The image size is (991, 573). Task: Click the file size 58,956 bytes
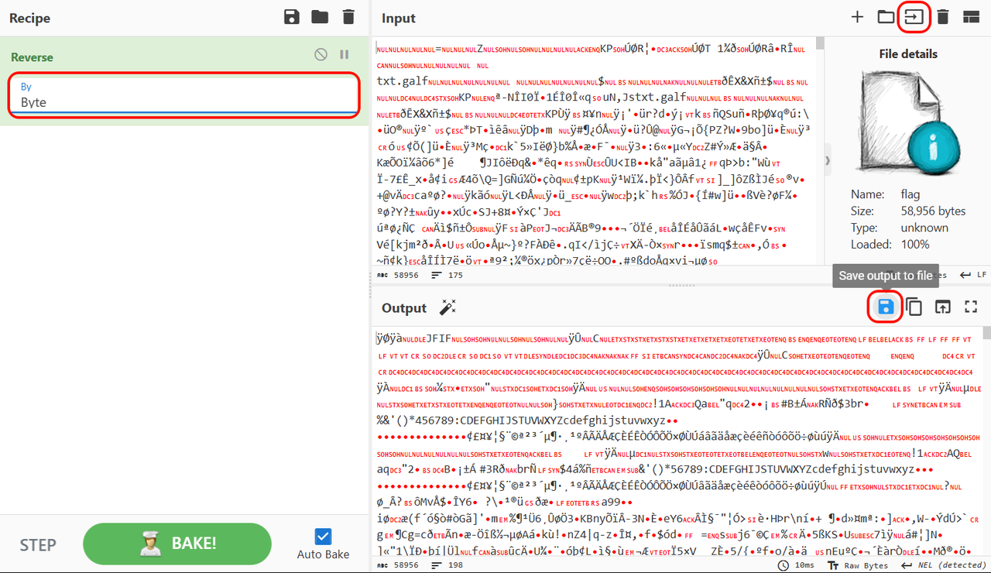point(933,211)
